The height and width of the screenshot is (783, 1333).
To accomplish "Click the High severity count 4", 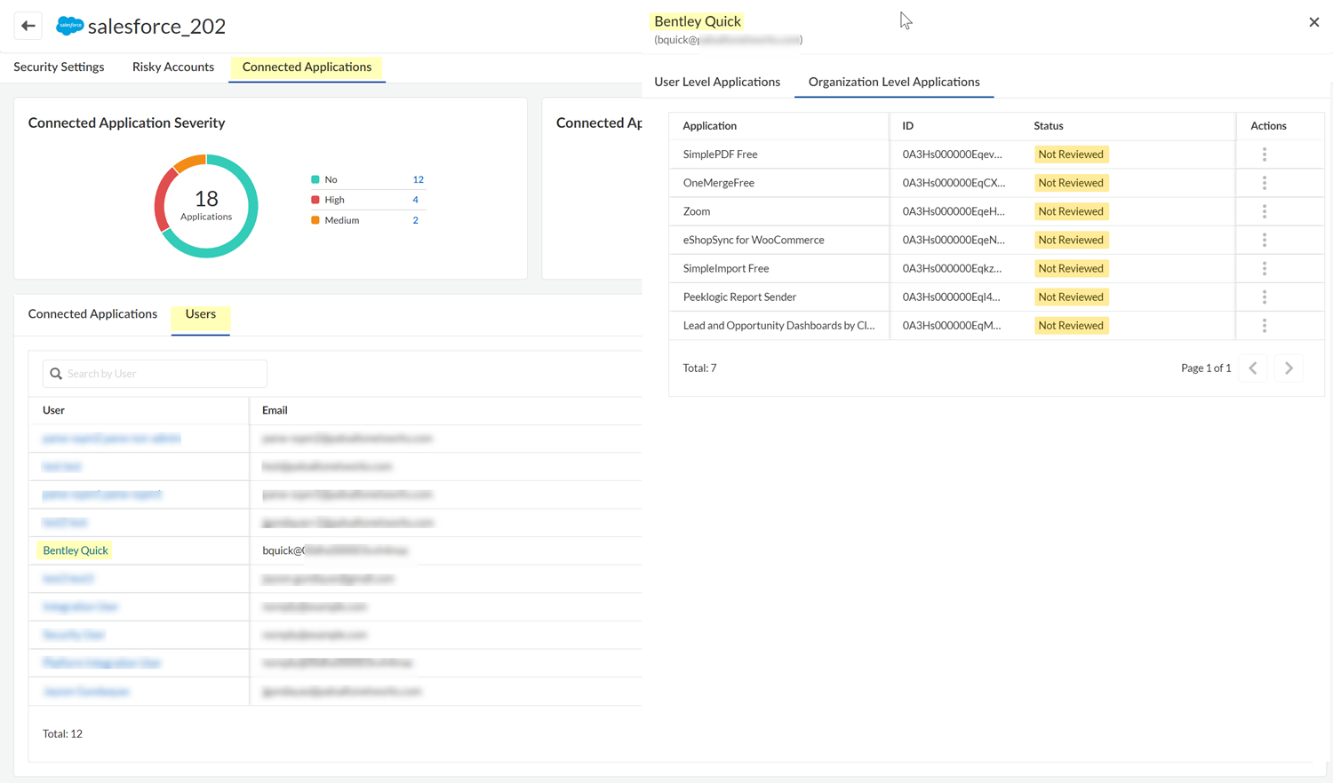I will pyautogui.click(x=415, y=200).
